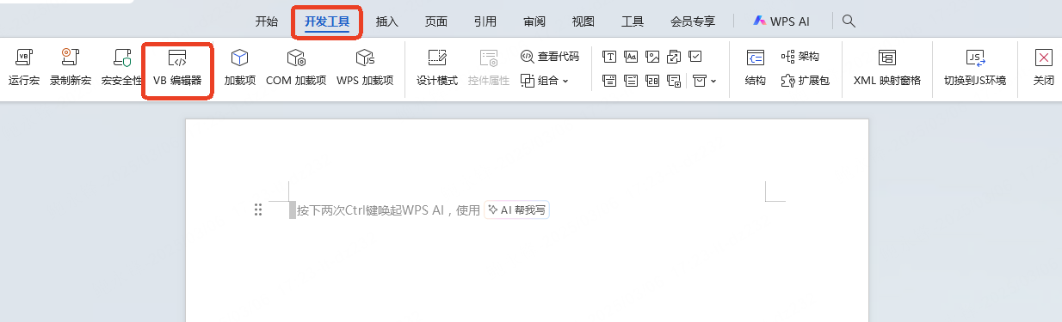This screenshot has width=1062, height=322.
Task: Open the 加载项 dialog
Action: 240,69
